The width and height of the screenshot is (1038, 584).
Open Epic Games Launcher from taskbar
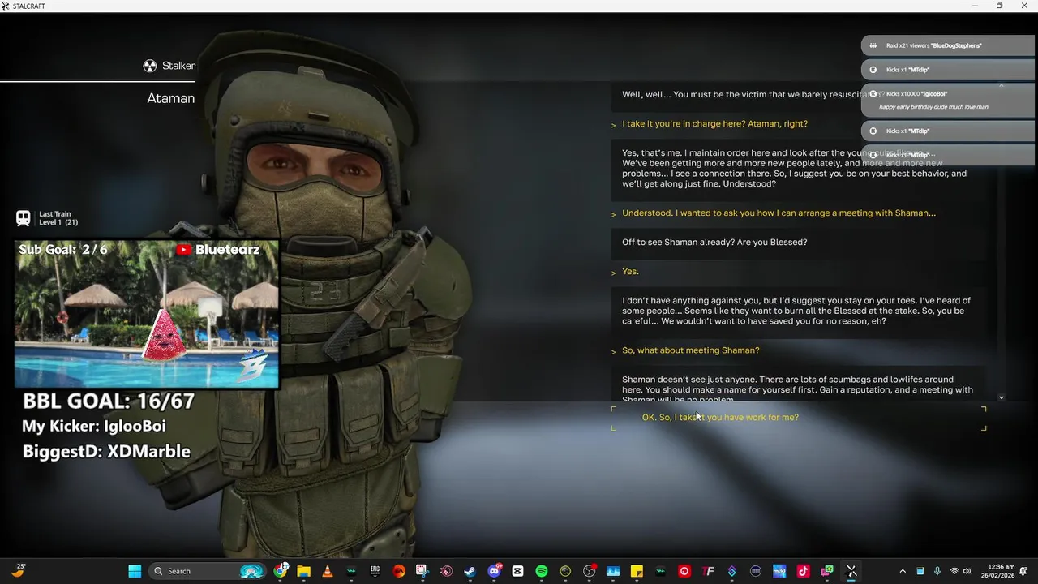375,571
